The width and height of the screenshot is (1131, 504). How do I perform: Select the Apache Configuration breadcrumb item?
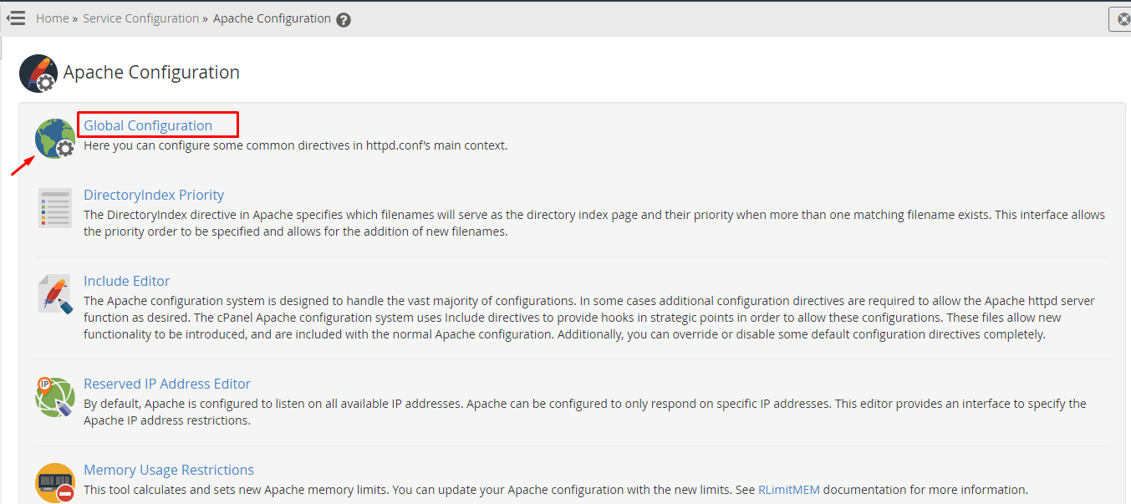point(272,18)
